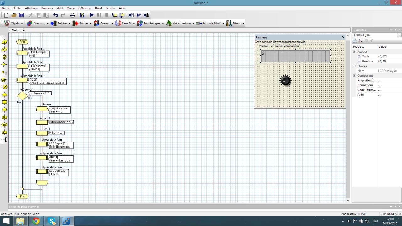Select the Input icon in the left toolbox
Viewport: 402px width, 226px height.
tap(4, 42)
